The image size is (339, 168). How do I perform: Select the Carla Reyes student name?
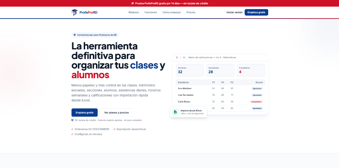(x=184, y=101)
